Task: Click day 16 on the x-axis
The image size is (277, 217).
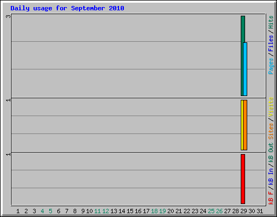Action: (138, 211)
